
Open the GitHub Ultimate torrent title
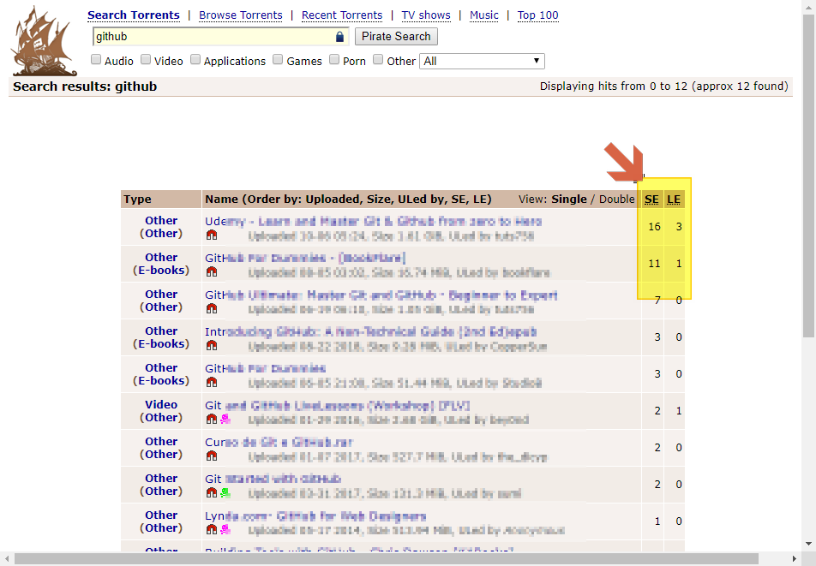pyautogui.click(x=381, y=295)
